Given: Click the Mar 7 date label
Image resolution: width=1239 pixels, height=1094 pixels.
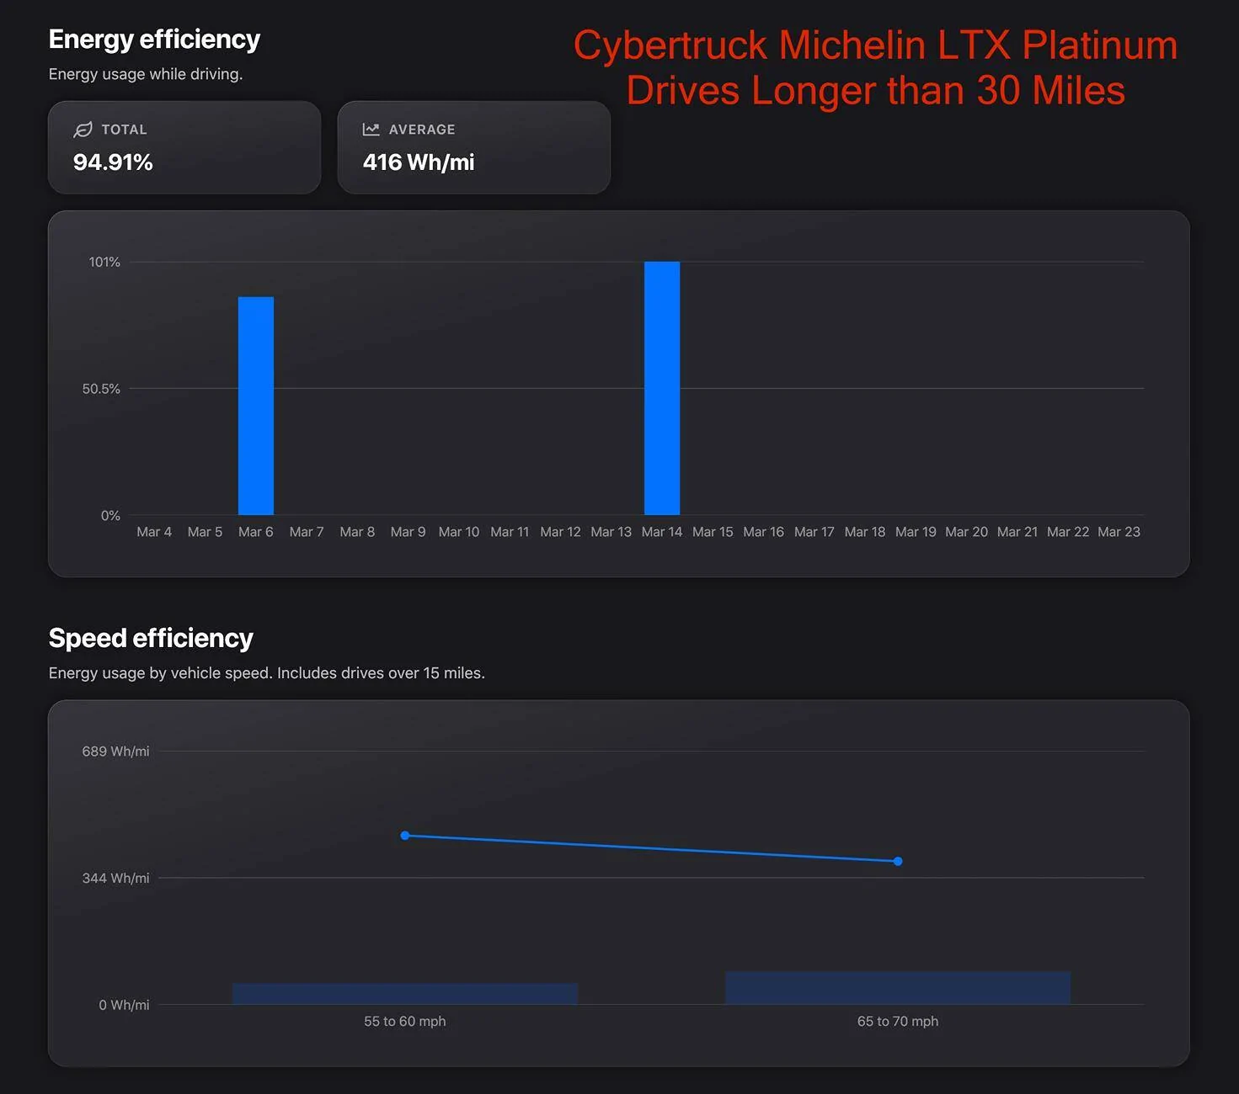Looking at the screenshot, I should [x=307, y=532].
